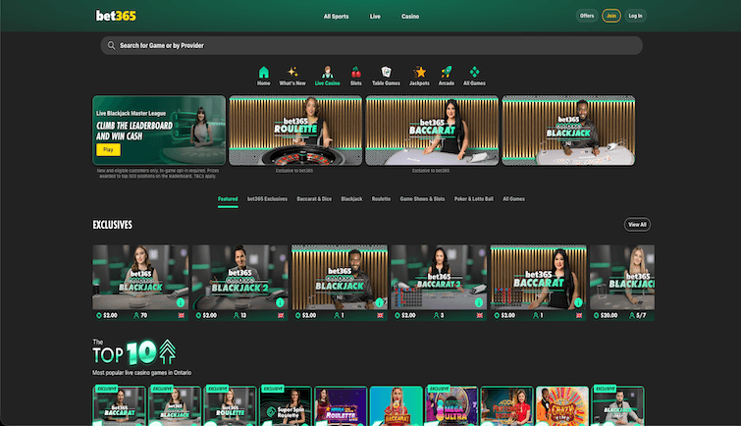Show info for Baccarat 2 exclusive table
The width and height of the screenshot is (741, 426).
pos(479,302)
